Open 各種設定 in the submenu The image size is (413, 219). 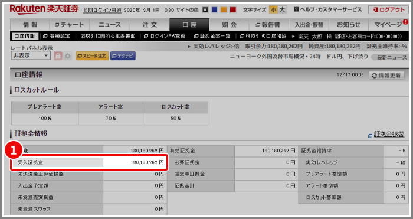click(x=57, y=36)
